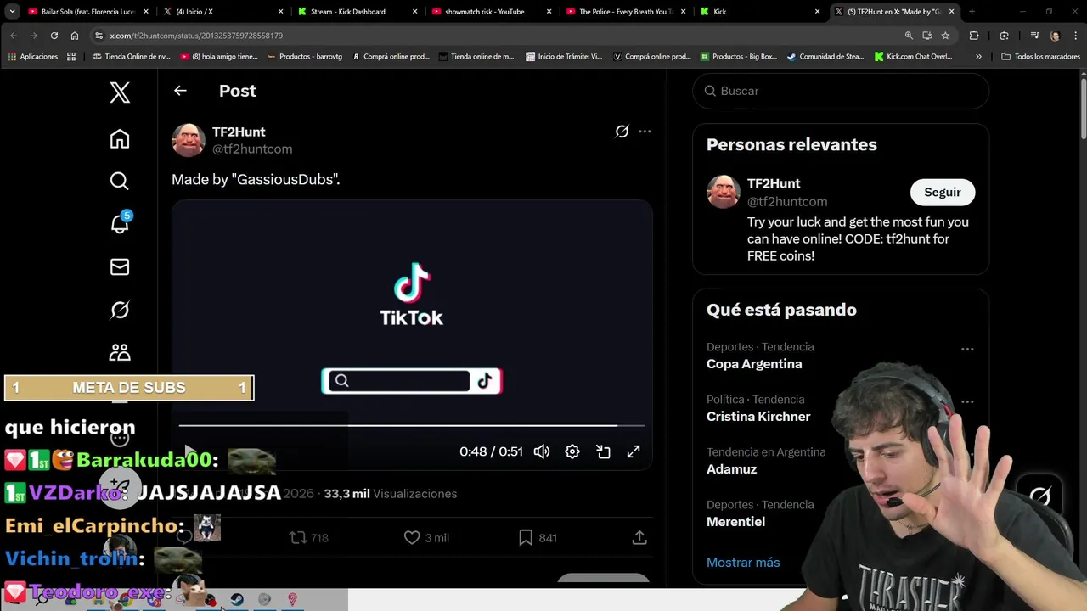Open Messages envelope in sidebar
The image size is (1087, 611).
(x=120, y=267)
